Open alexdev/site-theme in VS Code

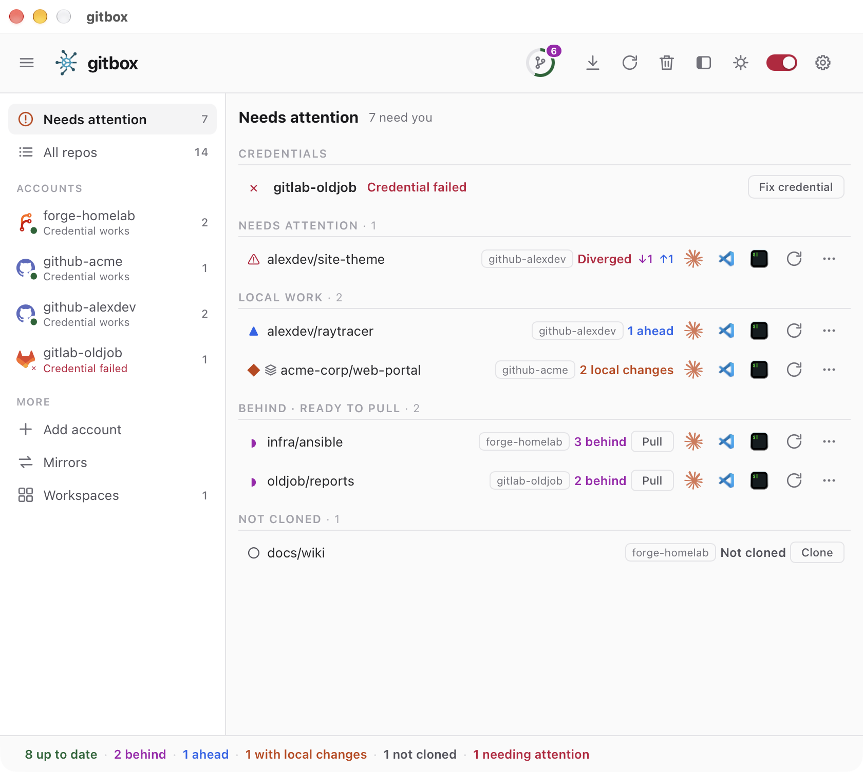coord(726,259)
